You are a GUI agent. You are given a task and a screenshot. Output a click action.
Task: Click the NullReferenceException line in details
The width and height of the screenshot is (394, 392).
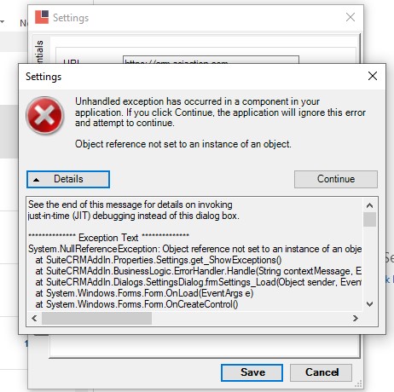(195, 249)
